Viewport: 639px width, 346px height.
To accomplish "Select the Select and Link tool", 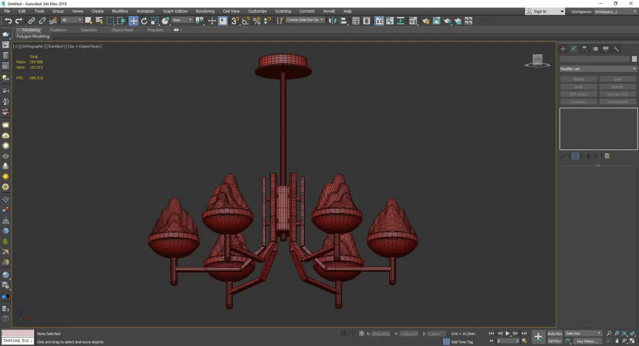I will coord(31,21).
